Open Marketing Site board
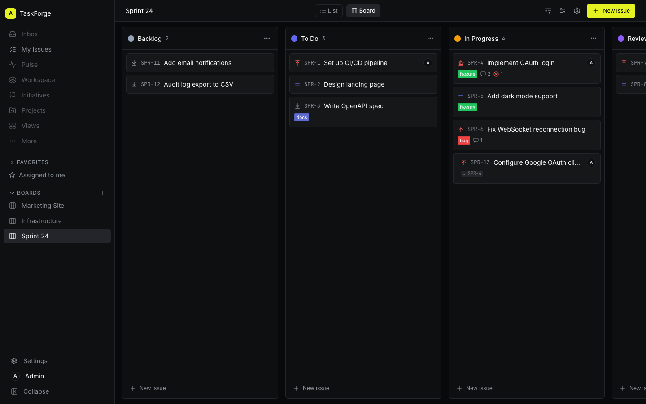Viewport: 646px width, 404px height. (x=57, y=206)
